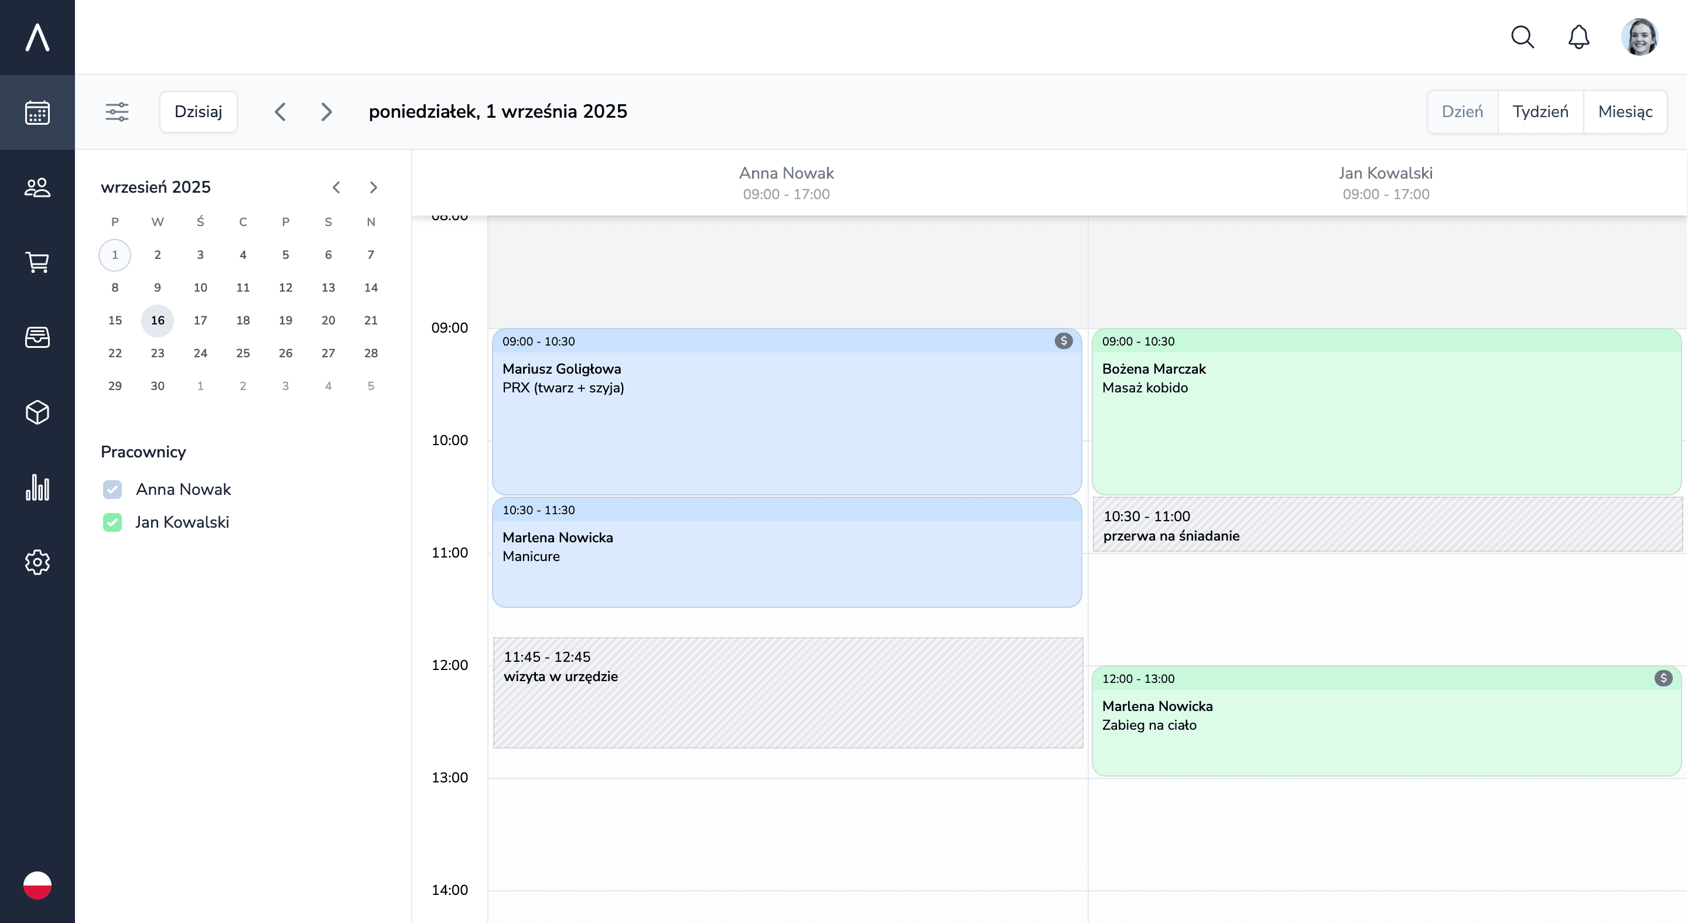Uncheck Anna Nowak employee checkbox
Screen dimensions: 1688x923
(112, 490)
